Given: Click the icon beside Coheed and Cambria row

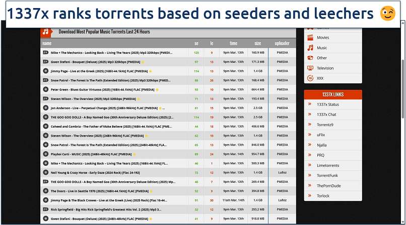Looking at the screenshot, I should click(x=45, y=127).
